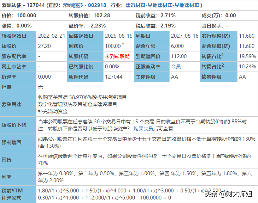
Task: Click the 转股价 header cell
Action: coord(18,46)
